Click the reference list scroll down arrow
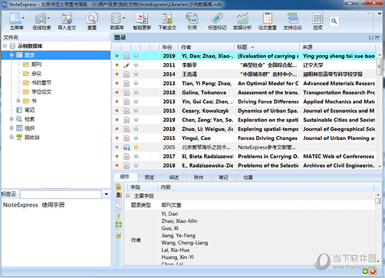The image size is (385, 278). pyautogui.click(x=380, y=166)
